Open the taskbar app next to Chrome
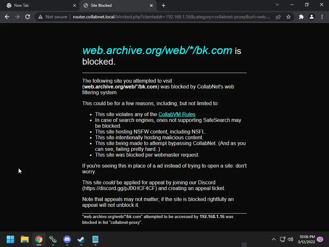The height and width of the screenshot is (247, 329). 53,239
